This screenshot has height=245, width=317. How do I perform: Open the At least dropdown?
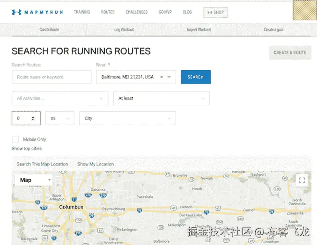(x=162, y=98)
